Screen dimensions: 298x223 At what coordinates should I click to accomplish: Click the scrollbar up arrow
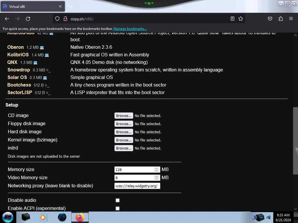pos(295,35)
